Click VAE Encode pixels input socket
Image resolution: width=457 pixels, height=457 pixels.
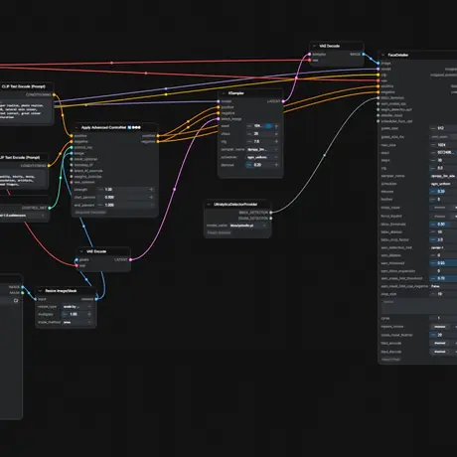click(x=76, y=260)
